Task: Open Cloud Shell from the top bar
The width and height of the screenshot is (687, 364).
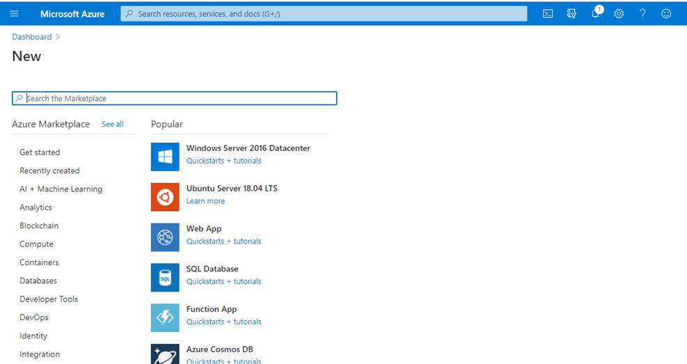Action: [x=548, y=14]
